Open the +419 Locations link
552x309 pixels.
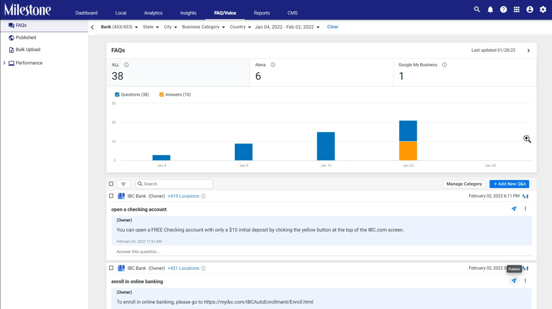[183, 196]
